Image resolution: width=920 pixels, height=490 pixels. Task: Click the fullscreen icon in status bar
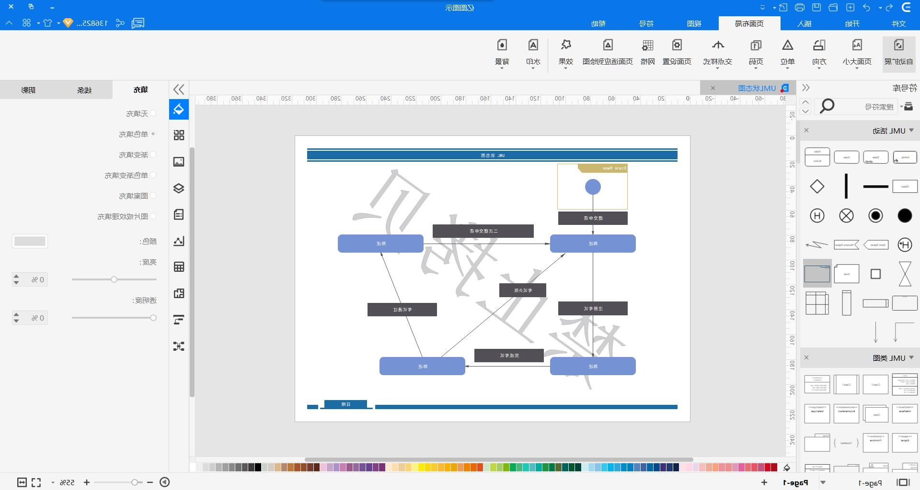[36, 482]
